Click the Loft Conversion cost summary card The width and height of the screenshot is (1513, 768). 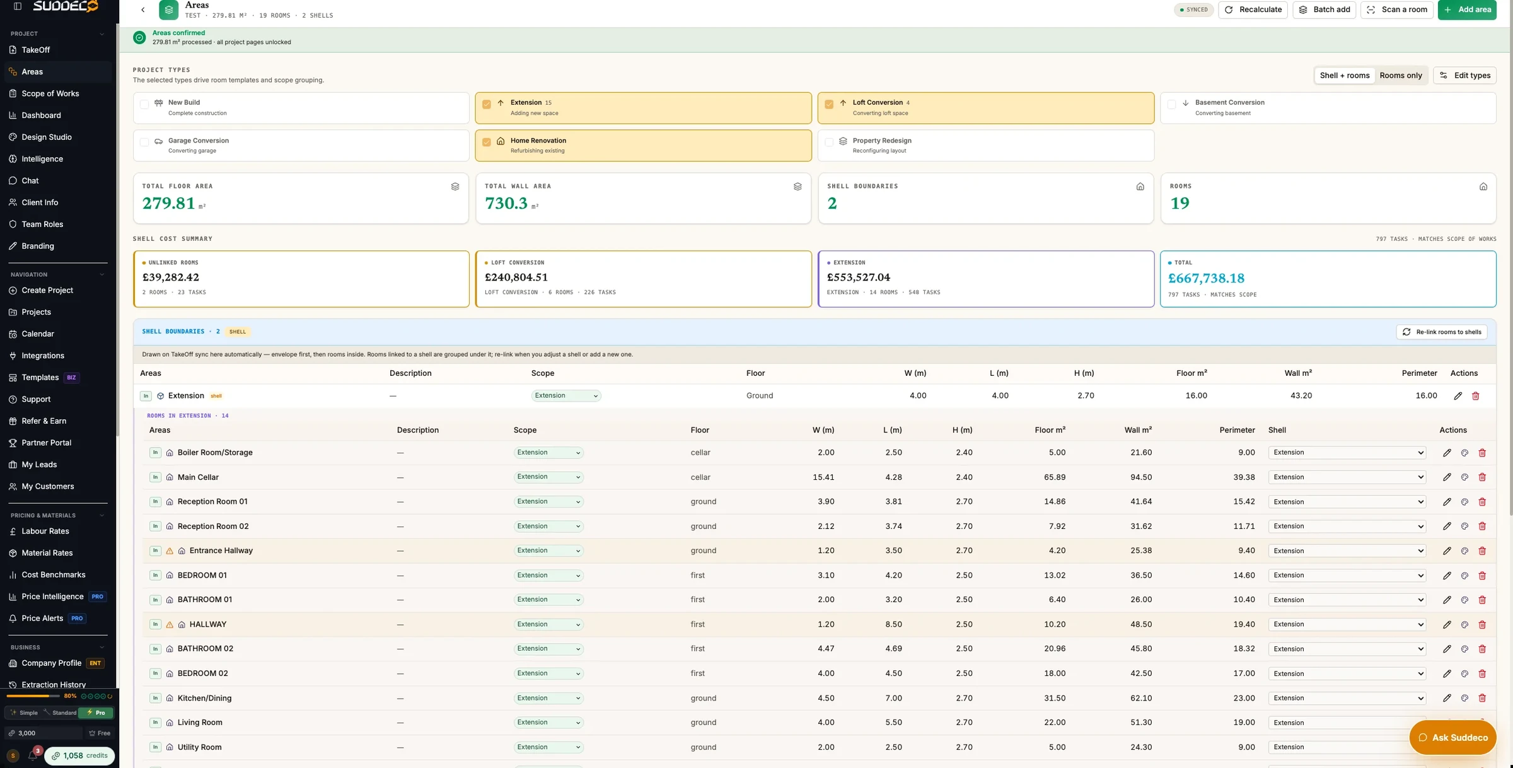coord(643,279)
